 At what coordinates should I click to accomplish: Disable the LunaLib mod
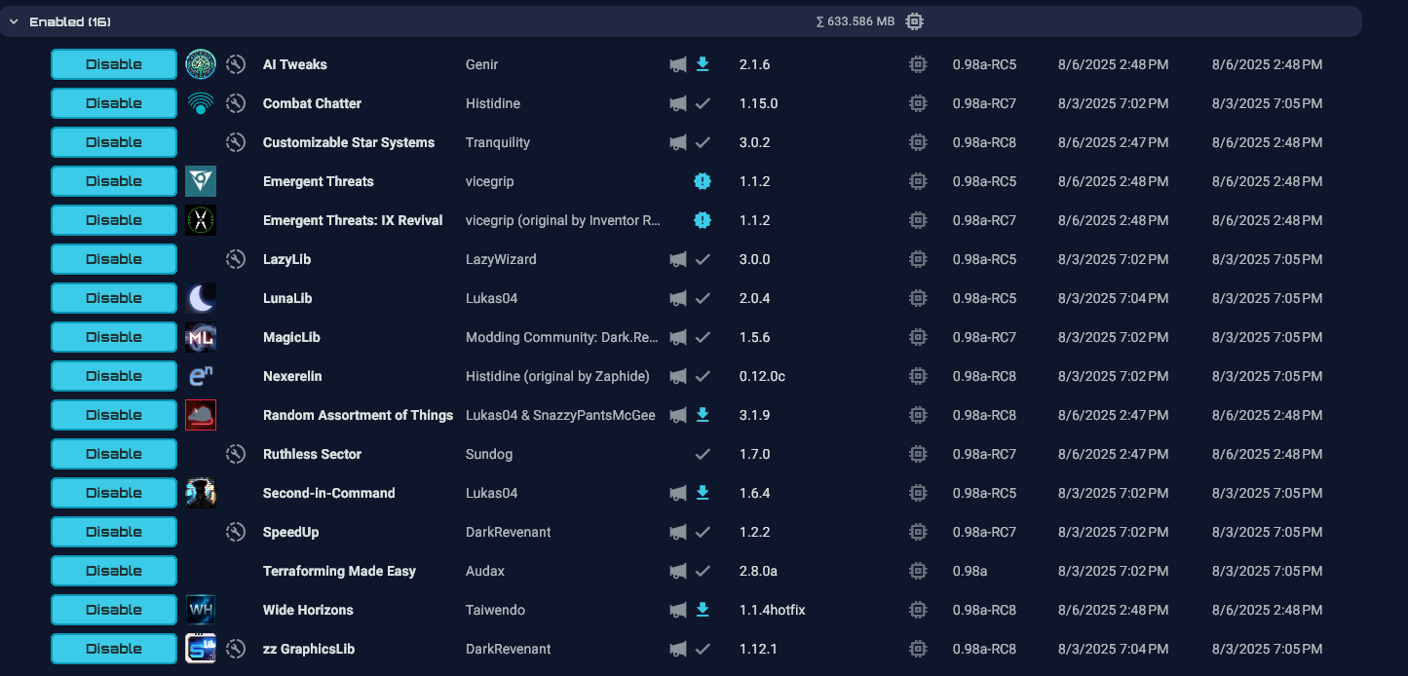pos(114,298)
